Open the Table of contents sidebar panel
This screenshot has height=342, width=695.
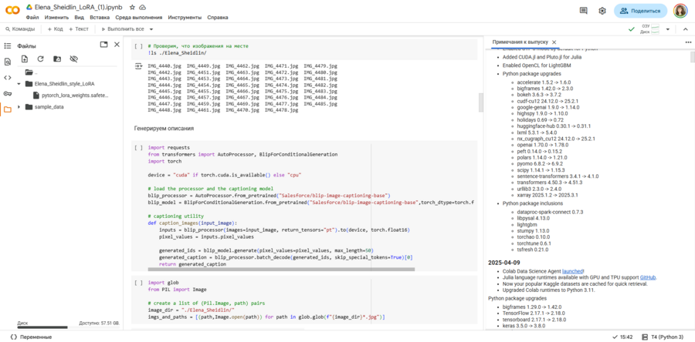(x=7, y=45)
